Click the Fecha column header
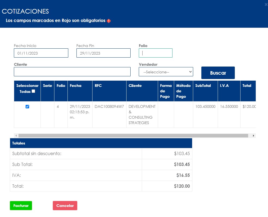 [75, 86]
